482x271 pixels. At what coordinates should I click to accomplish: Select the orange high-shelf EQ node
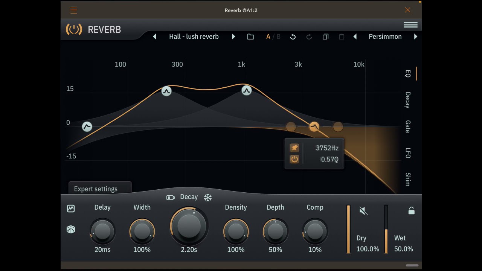[314, 127]
